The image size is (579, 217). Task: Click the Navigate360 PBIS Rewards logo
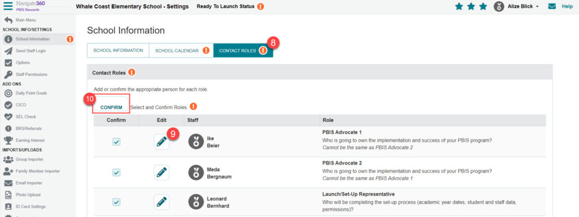tap(30, 6)
